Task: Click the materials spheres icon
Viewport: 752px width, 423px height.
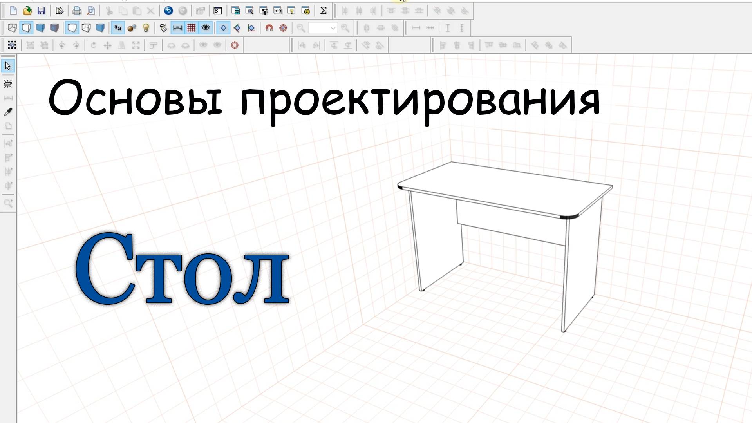Action: [132, 28]
